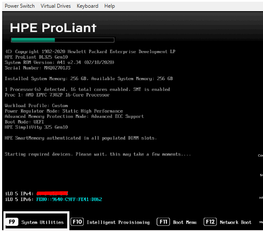
Task: Select the System Utilities label
Action: (42, 222)
